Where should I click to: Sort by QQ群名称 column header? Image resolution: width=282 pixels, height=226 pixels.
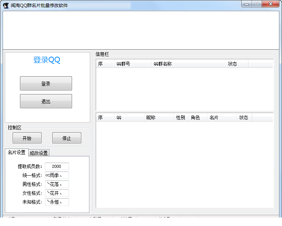[188, 64]
